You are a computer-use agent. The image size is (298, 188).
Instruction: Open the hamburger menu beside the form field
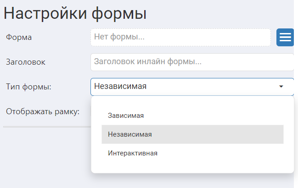(x=285, y=37)
